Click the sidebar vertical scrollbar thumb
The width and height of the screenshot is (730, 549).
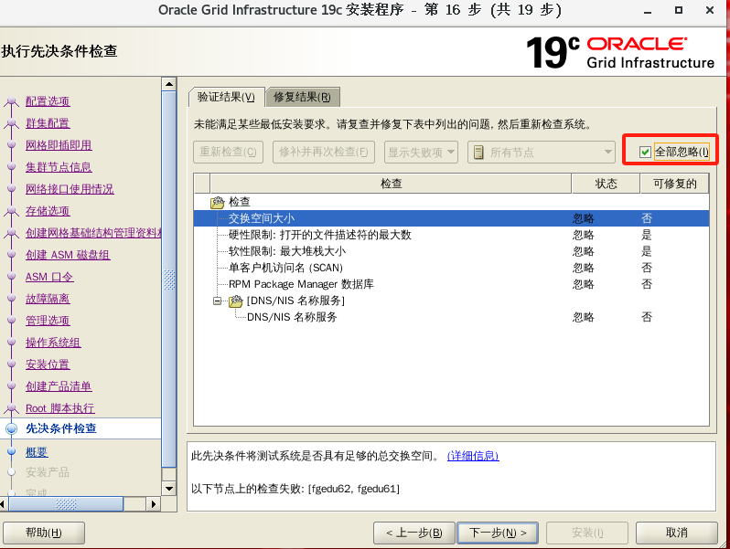tap(169, 280)
